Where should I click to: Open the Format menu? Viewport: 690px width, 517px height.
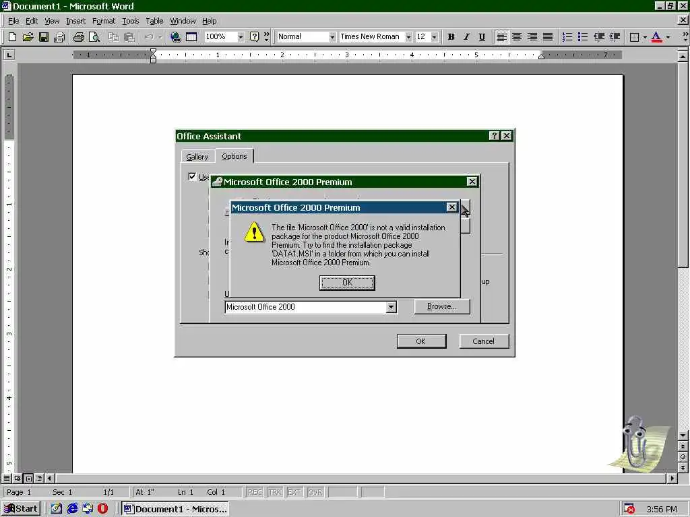[103, 21]
